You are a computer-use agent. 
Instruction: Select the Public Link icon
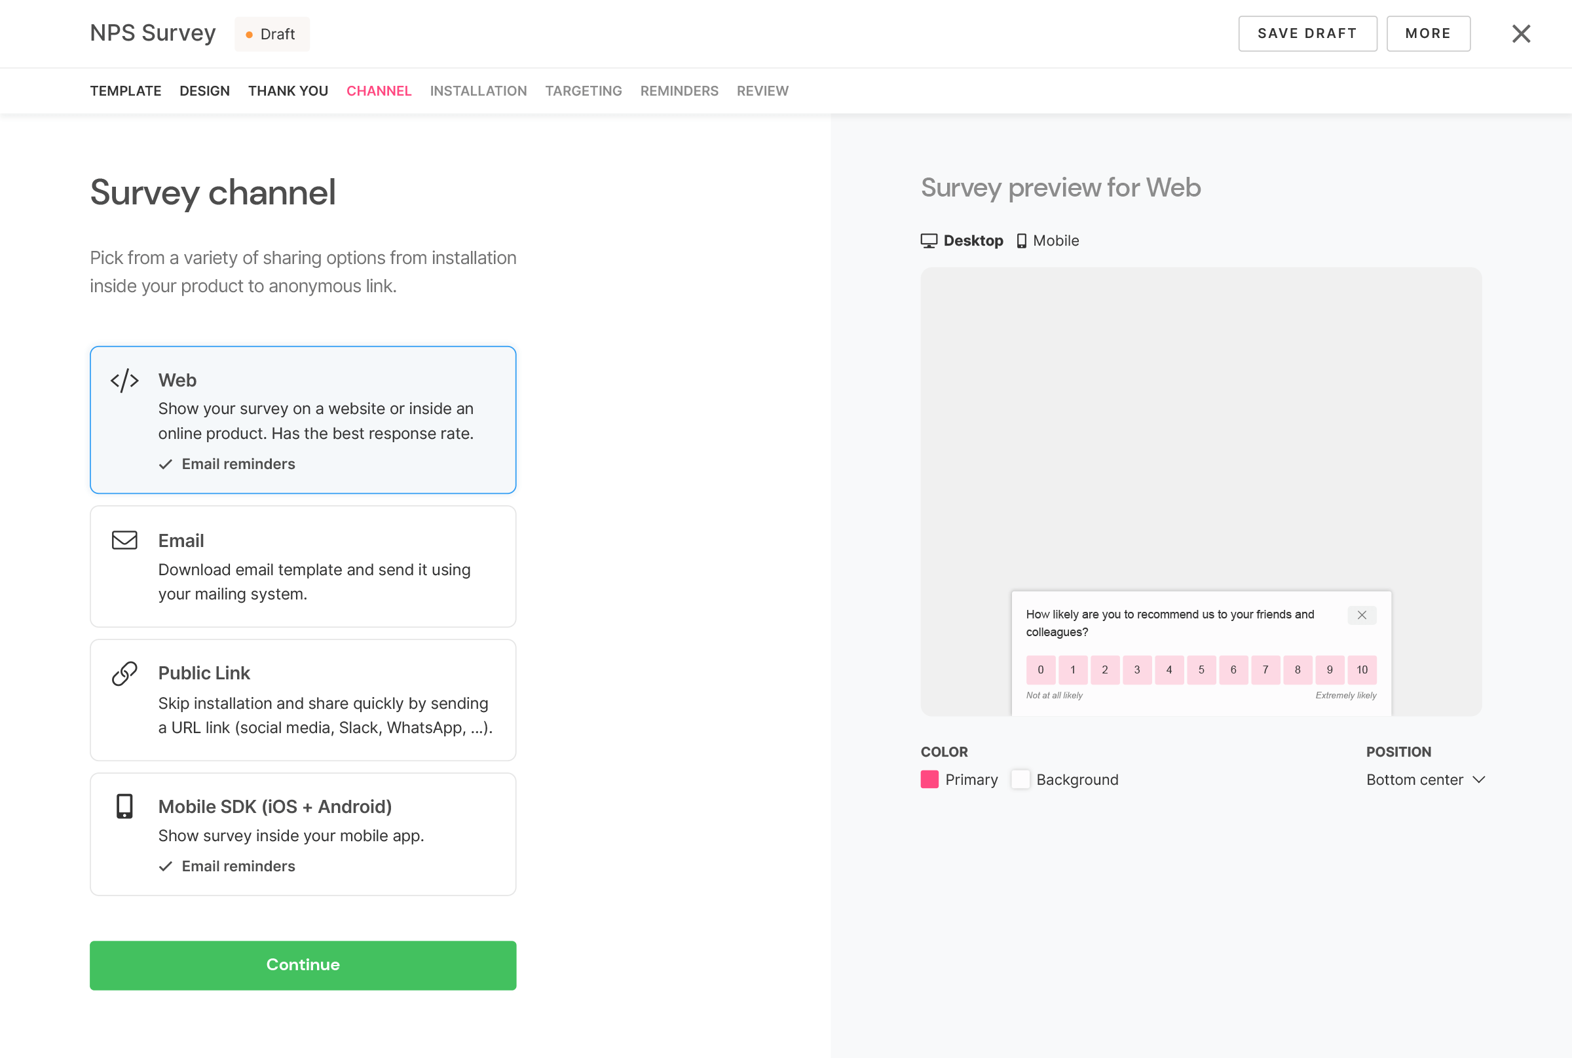pyautogui.click(x=124, y=673)
